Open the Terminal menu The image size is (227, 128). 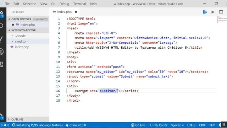[x=79, y=4]
